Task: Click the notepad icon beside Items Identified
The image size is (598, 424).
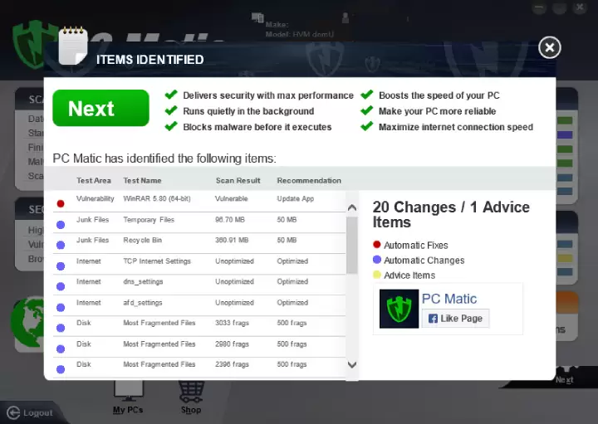Action: 73,46
